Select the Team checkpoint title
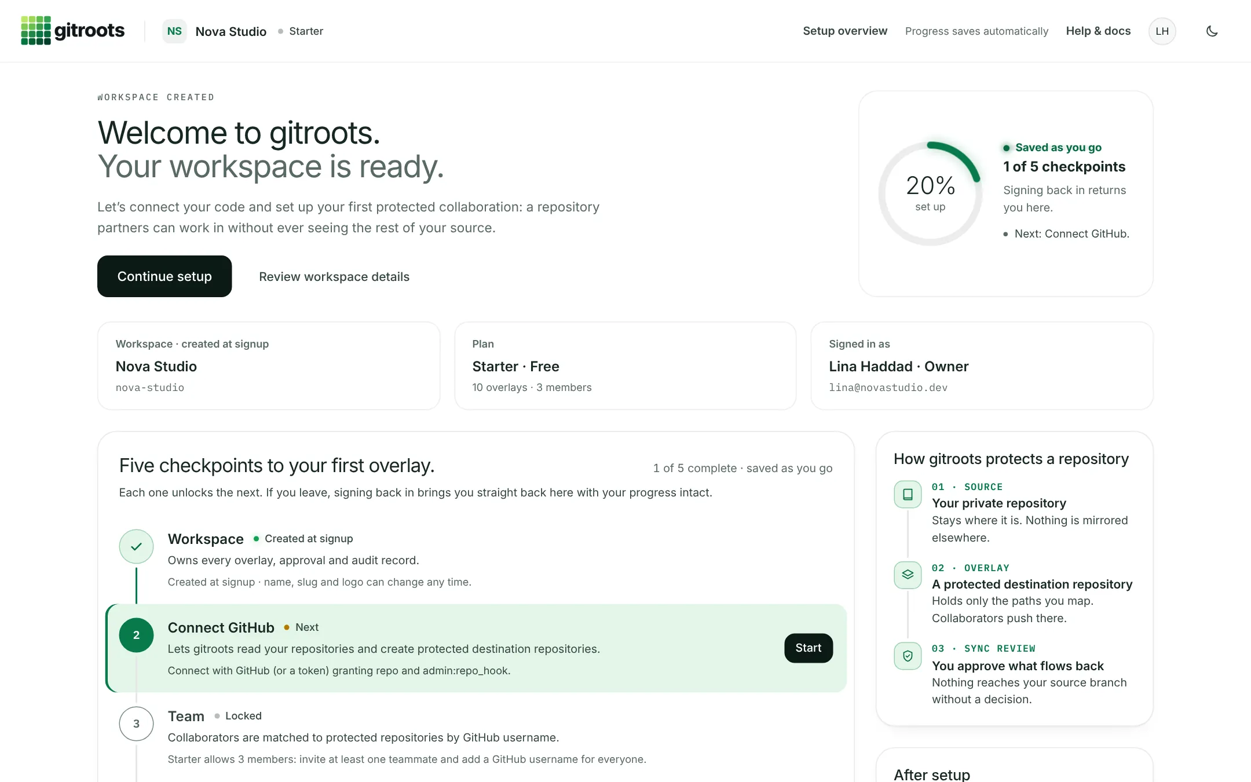1251x782 pixels. tap(186, 717)
